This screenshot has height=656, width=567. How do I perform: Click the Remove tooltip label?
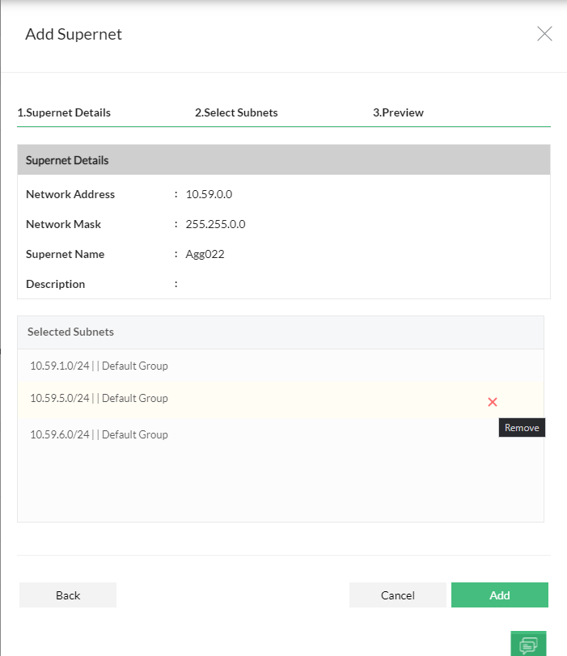click(x=522, y=428)
